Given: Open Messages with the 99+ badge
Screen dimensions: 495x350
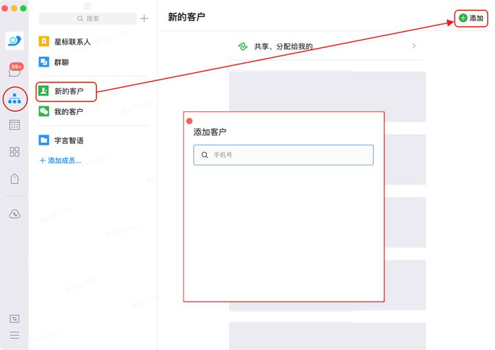Looking at the screenshot, I should (14, 71).
